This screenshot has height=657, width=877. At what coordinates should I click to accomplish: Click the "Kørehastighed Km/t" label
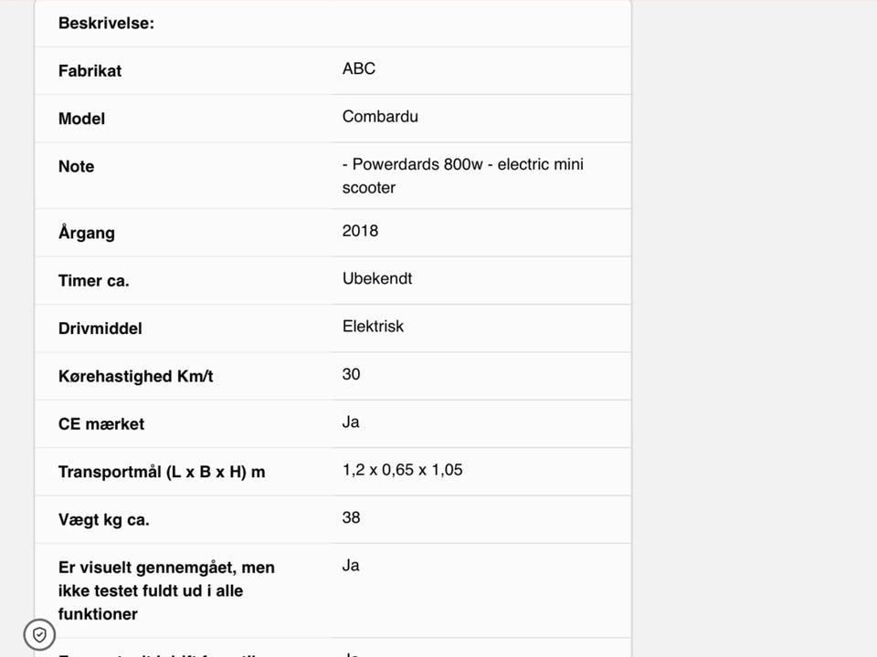135,376
